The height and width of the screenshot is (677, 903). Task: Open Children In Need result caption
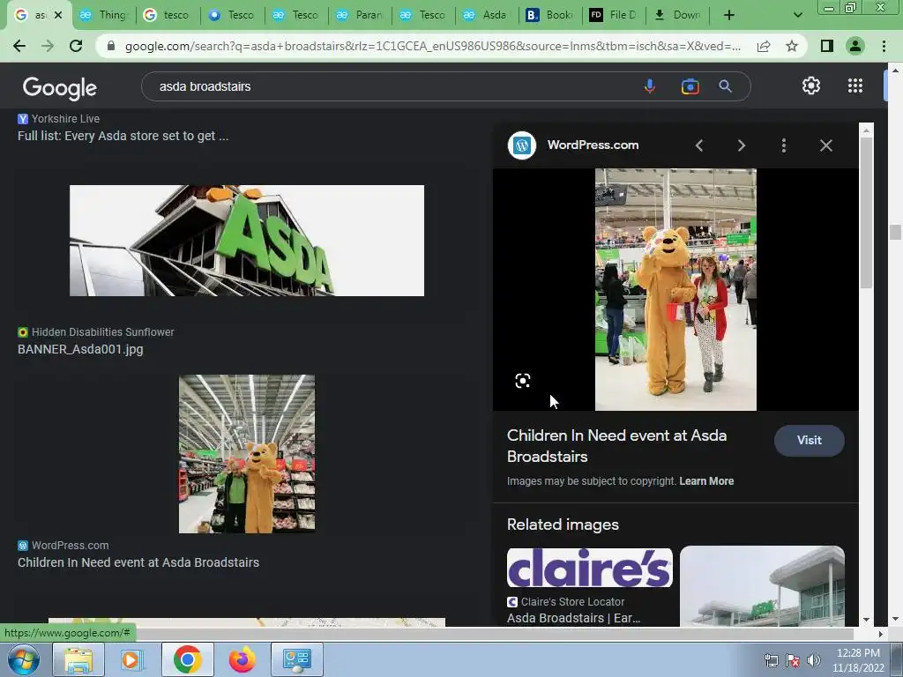[x=138, y=562]
